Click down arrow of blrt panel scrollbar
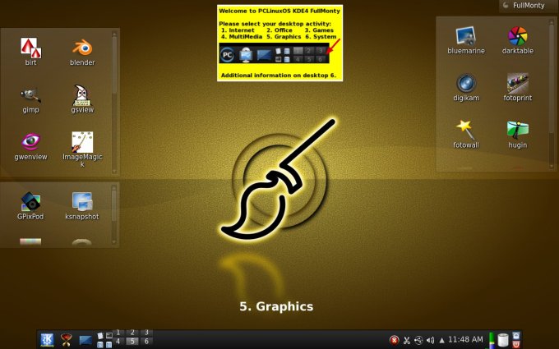 pos(114,171)
